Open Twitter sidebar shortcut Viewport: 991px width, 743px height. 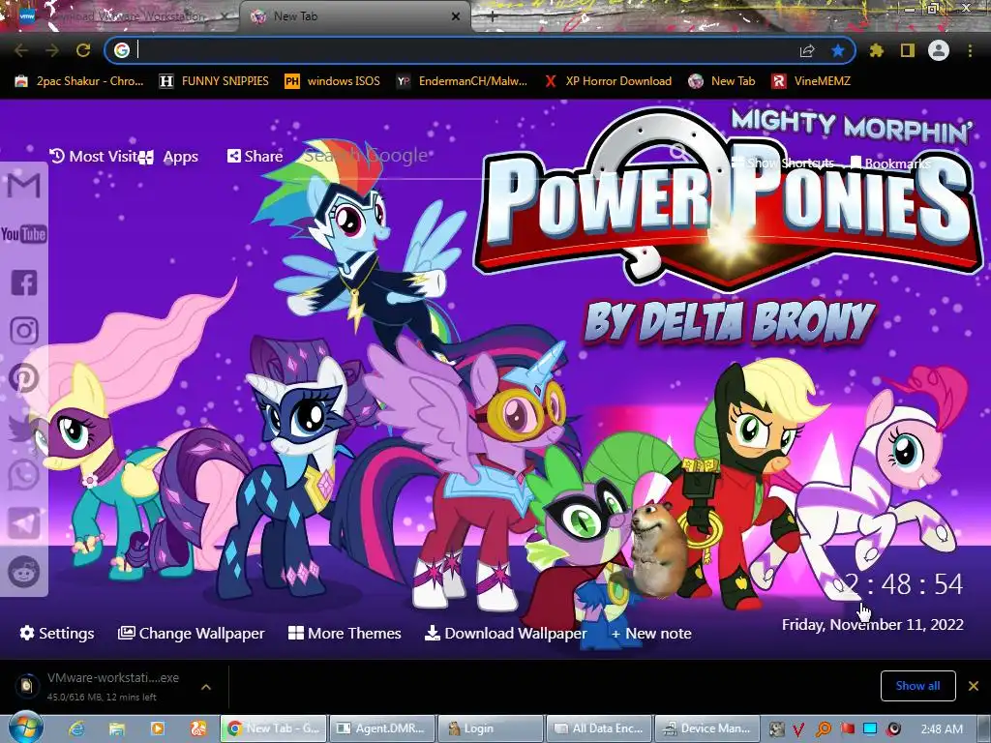tap(24, 428)
